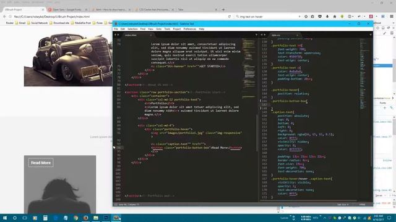Select the UBrush Project browser tab

[x=24, y=10]
